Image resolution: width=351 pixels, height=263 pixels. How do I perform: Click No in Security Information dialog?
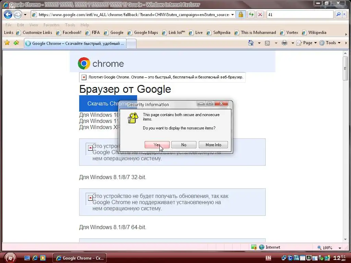click(184, 145)
